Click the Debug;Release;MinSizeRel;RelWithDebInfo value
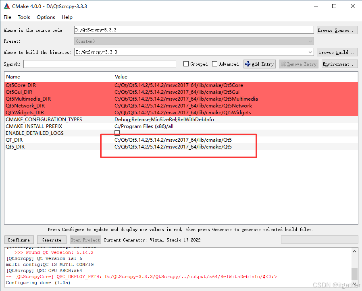The height and width of the screenshot is (291, 362). pos(164,120)
